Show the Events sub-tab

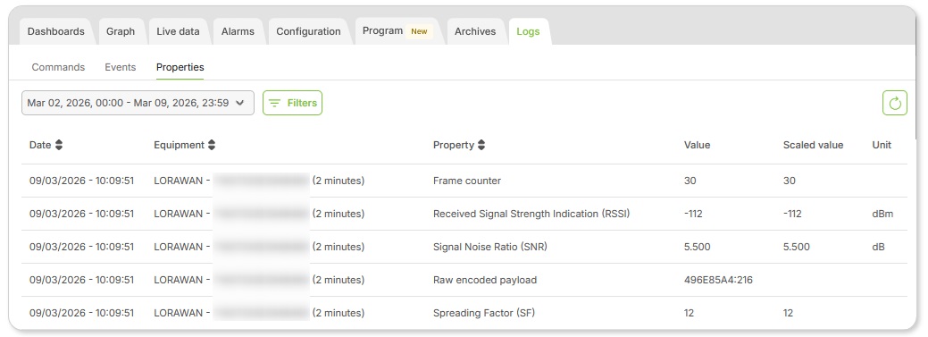(121, 67)
